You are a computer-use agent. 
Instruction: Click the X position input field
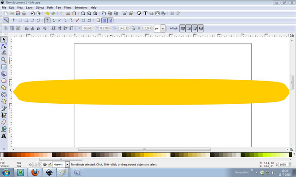tap(86, 29)
